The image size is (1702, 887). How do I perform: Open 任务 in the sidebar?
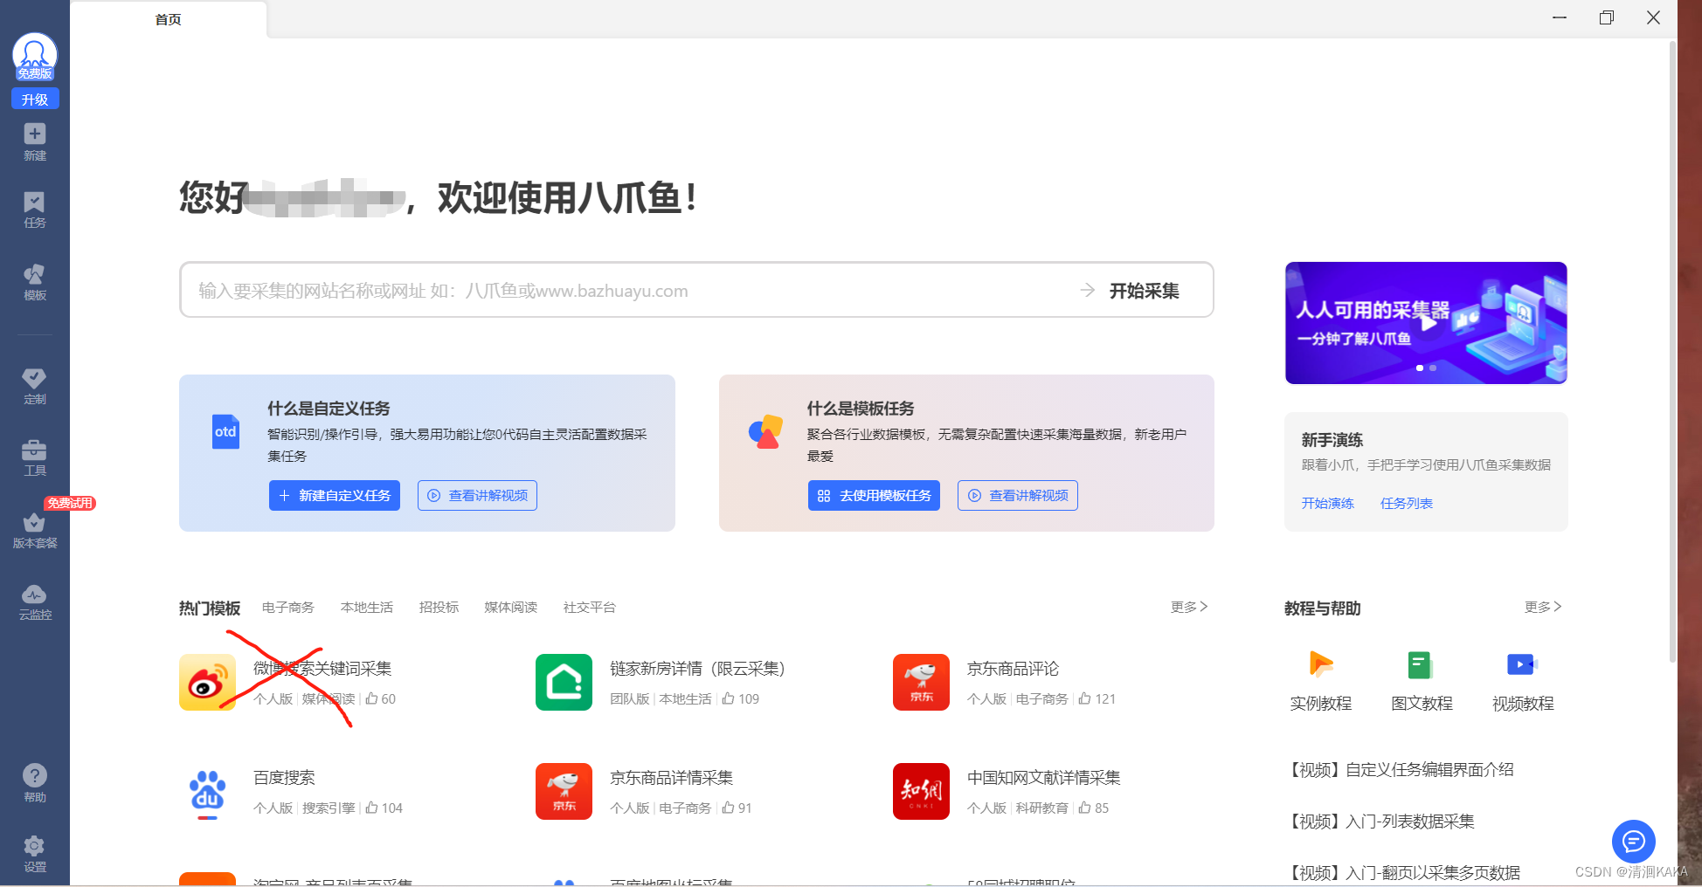pyautogui.click(x=35, y=210)
